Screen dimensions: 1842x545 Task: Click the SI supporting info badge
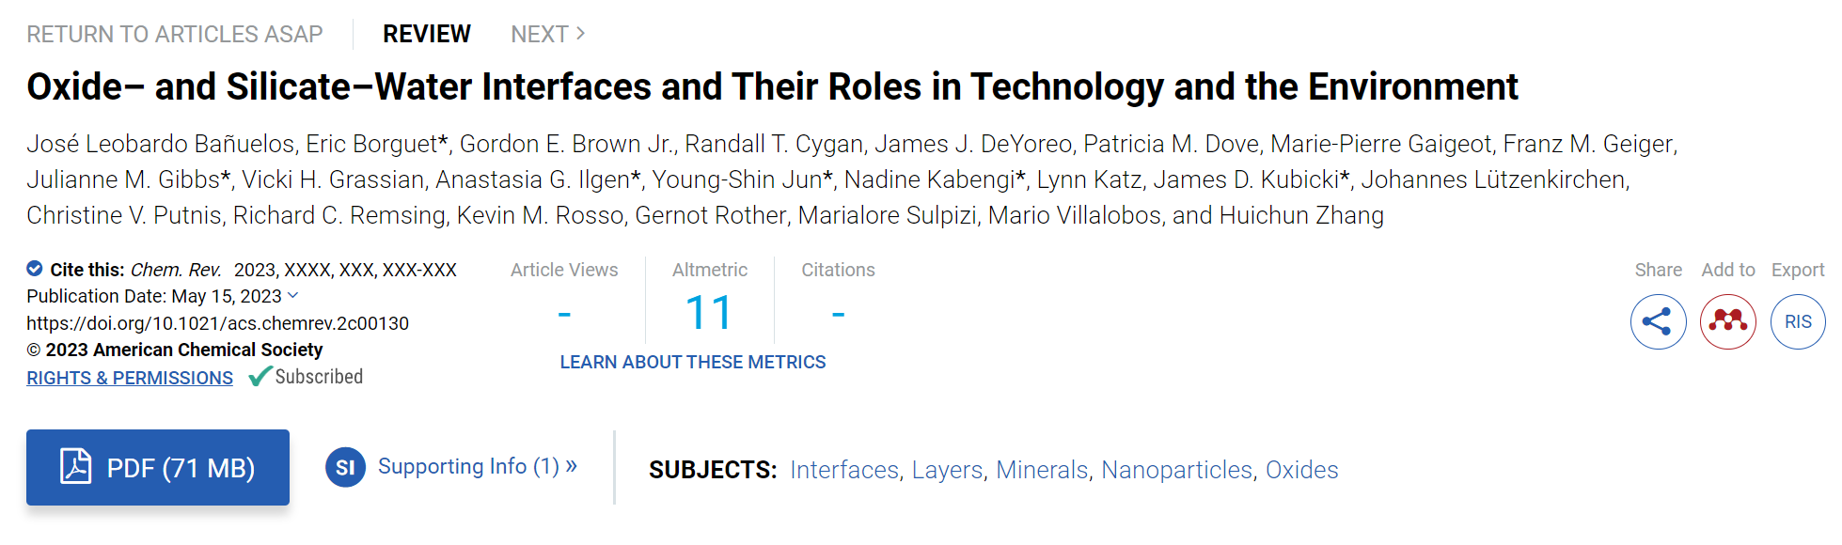(x=345, y=467)
